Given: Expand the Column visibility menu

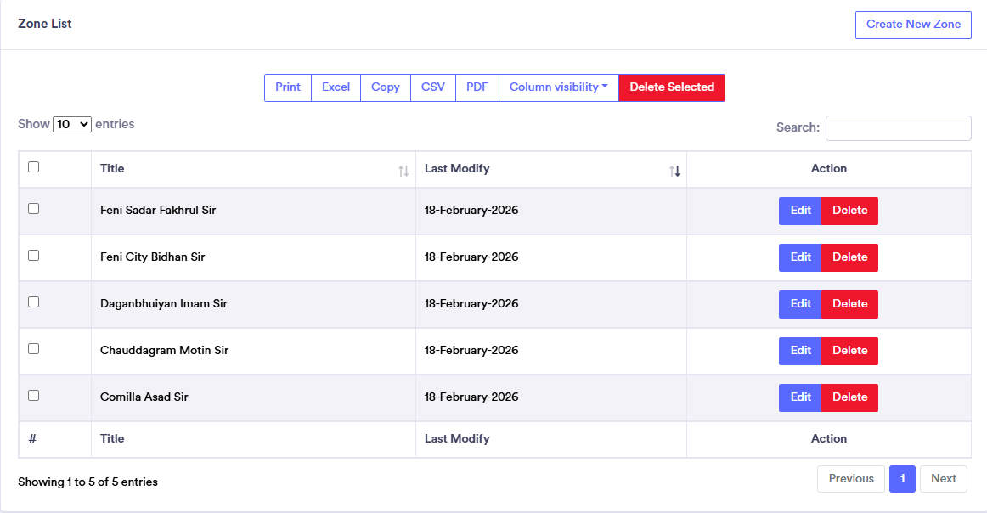Looking at the screenshot, I should 558,87.
